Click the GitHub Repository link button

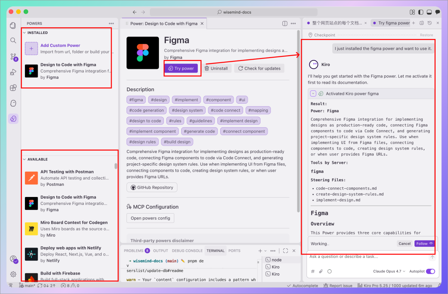click(x=152, y=187)
